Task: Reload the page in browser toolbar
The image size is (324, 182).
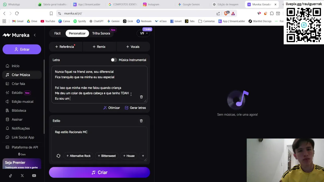Action: coord(17,13)
